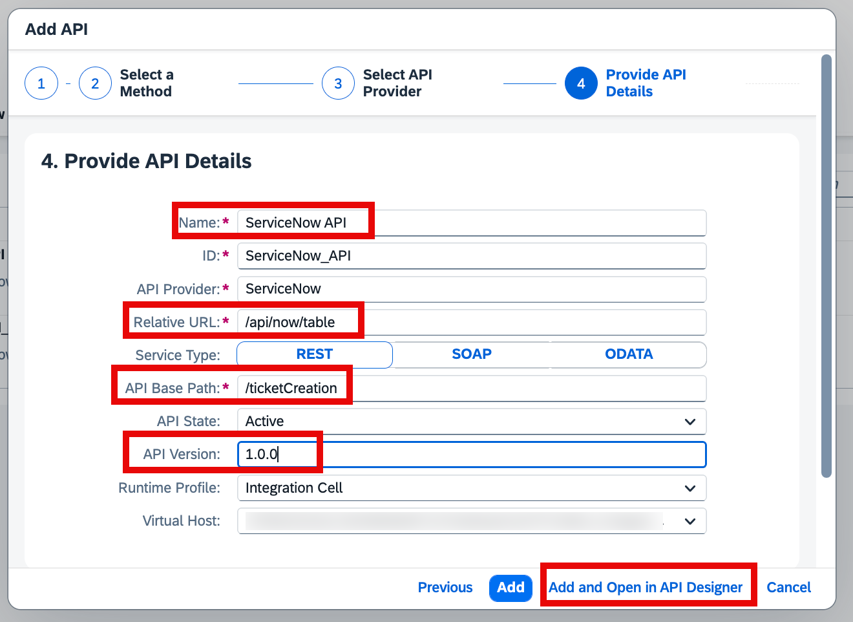Screen dimensions: 853x622
Task: Go to wizard step 2 circle
Action: tap(95, 83)
